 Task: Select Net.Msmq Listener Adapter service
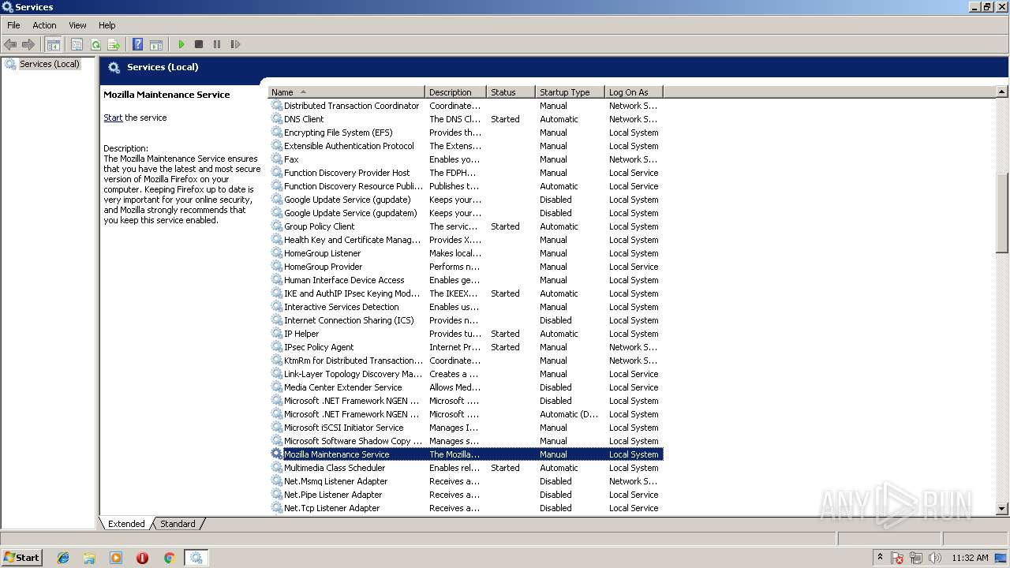(x=466, y=481)
